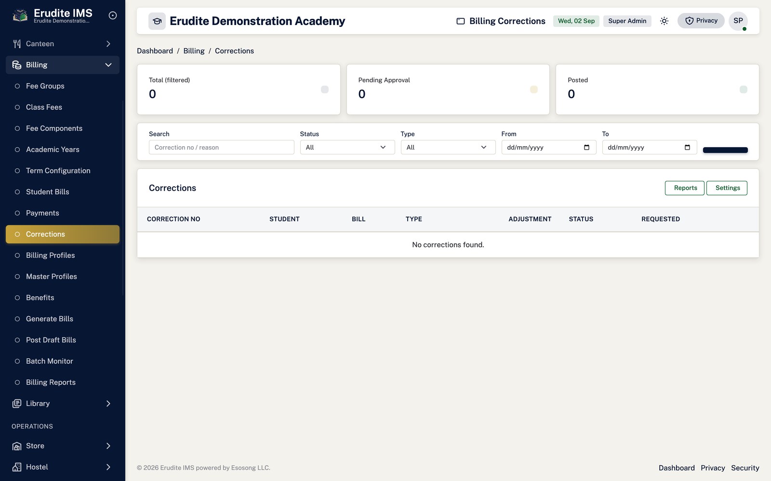Viewport: 771px width, 481px height.
Task: Open Privacy footer link
Action: pyautogui.click(x=713, y=468)
